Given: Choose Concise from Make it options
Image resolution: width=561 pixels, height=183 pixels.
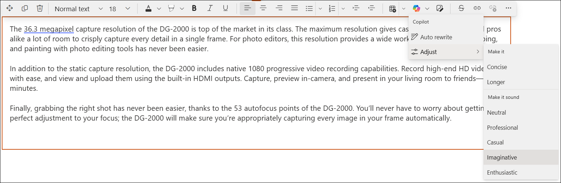Looking at the screenshot, I should tap(521, 67).
